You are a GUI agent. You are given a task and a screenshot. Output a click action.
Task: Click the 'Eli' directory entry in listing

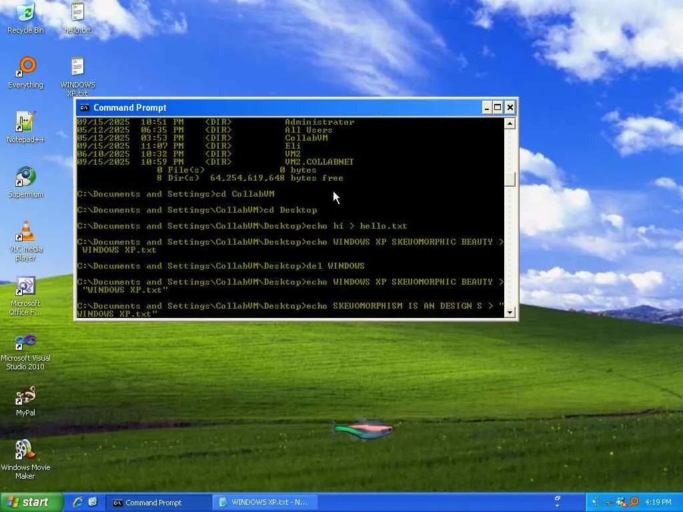pos(293,146)
